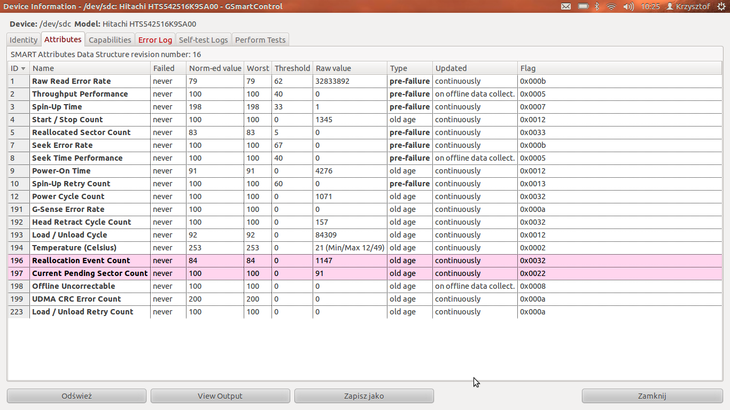This screenshot has width=730, height=410.
Task: Select the Throughput Performance row
Action: point(365,94)
